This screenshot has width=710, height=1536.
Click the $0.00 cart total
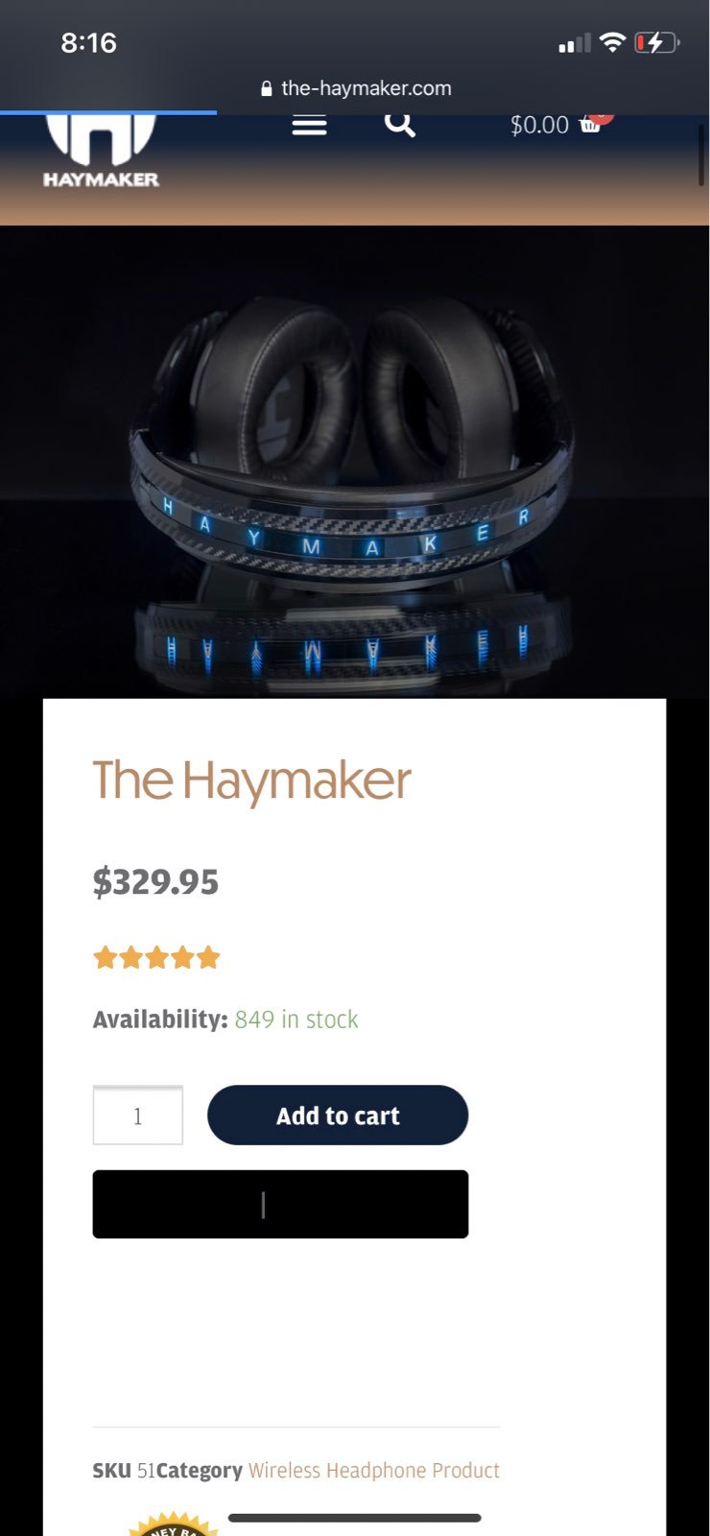[539, 125]
